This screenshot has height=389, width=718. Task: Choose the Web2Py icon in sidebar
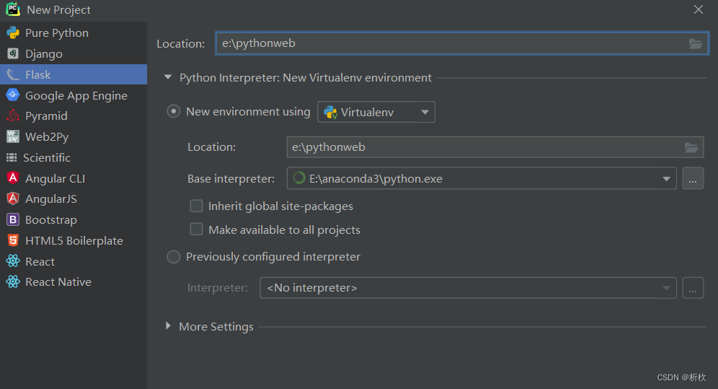coord(12,137)
